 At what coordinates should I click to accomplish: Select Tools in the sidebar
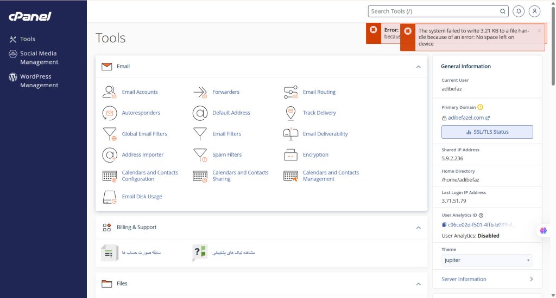[27, 39]
